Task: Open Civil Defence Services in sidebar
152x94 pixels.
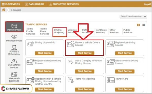Action: 14,64
